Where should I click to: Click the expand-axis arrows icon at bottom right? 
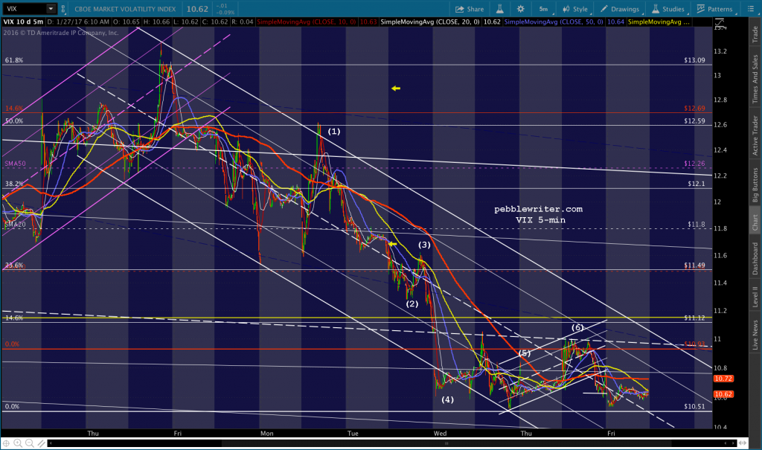(743, 443)
